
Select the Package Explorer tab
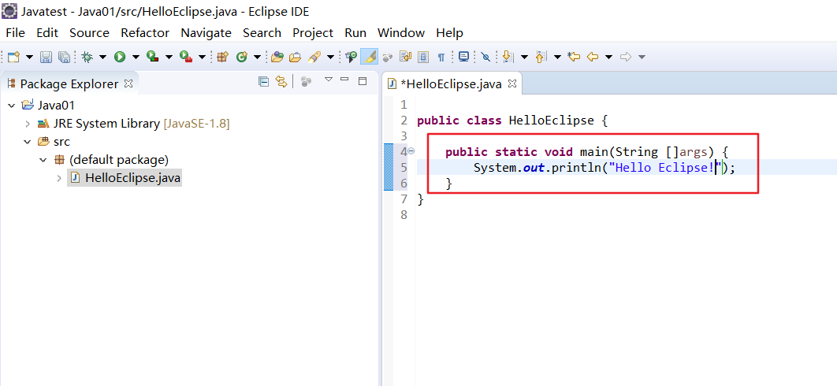tap(69, 84)
